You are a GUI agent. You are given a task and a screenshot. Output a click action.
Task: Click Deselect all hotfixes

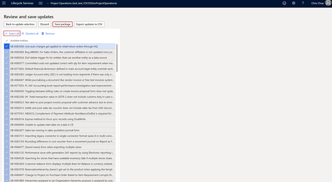30,33
